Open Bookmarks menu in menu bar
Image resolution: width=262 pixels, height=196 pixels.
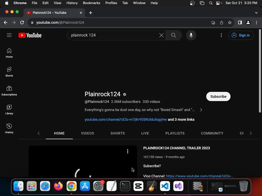click(91, 3)
